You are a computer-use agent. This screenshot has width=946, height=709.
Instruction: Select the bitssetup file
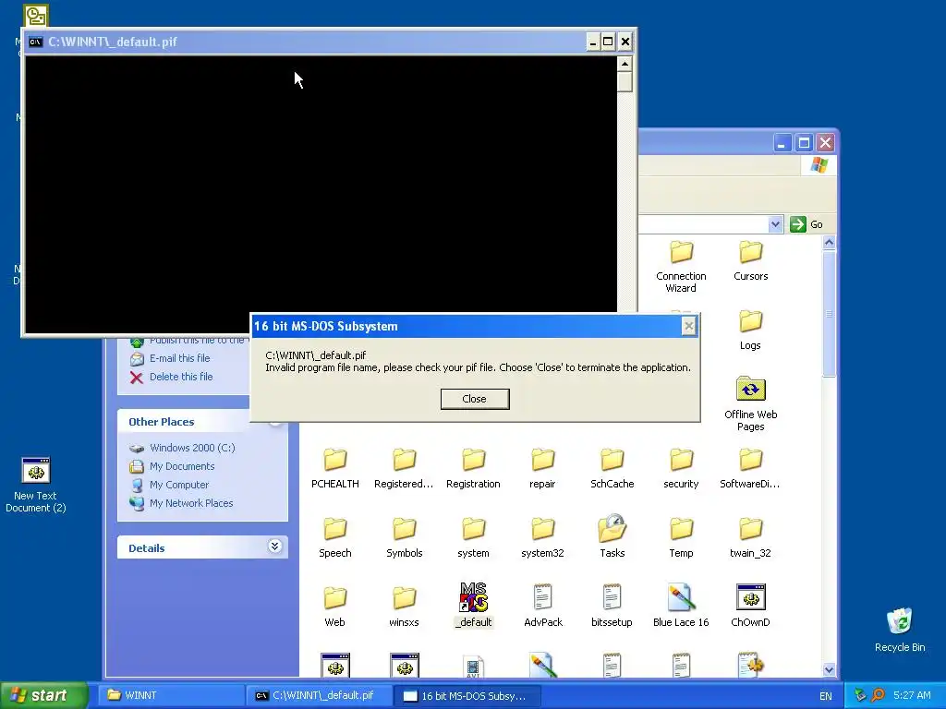[x=612, y=606]
